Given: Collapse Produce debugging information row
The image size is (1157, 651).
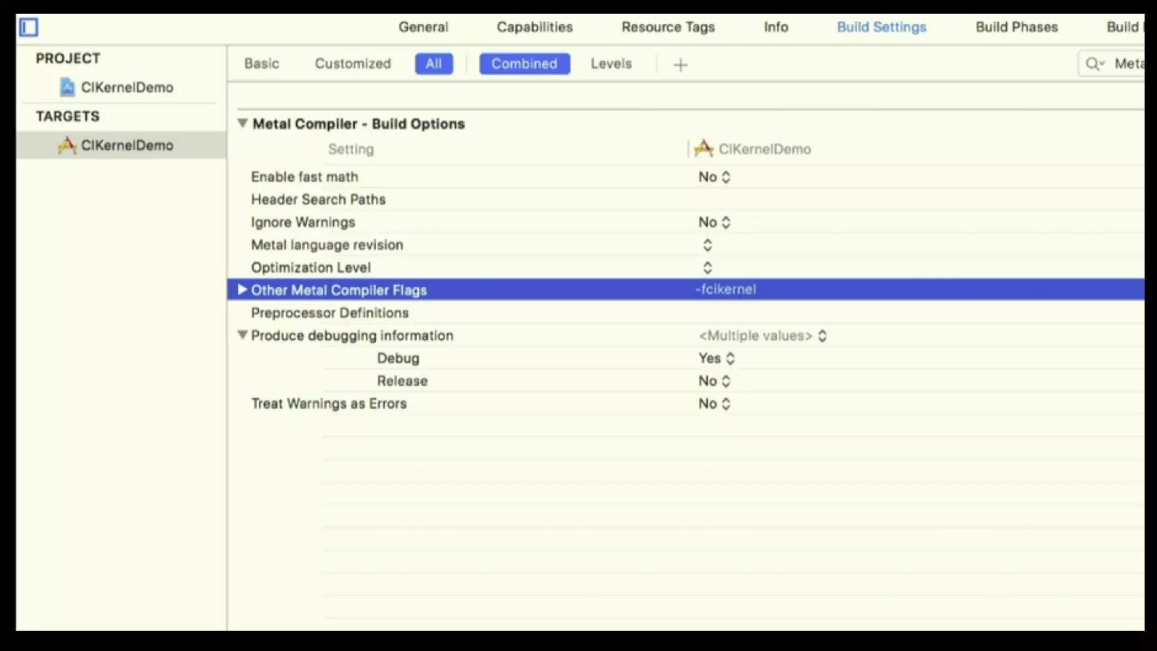Looking at the screenshot, I should point(243,335).
